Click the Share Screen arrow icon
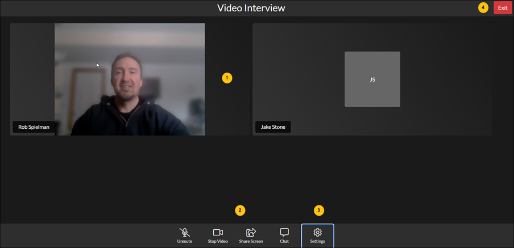The width and height of the screenshot is (514, 248). (x=251, y=232)
